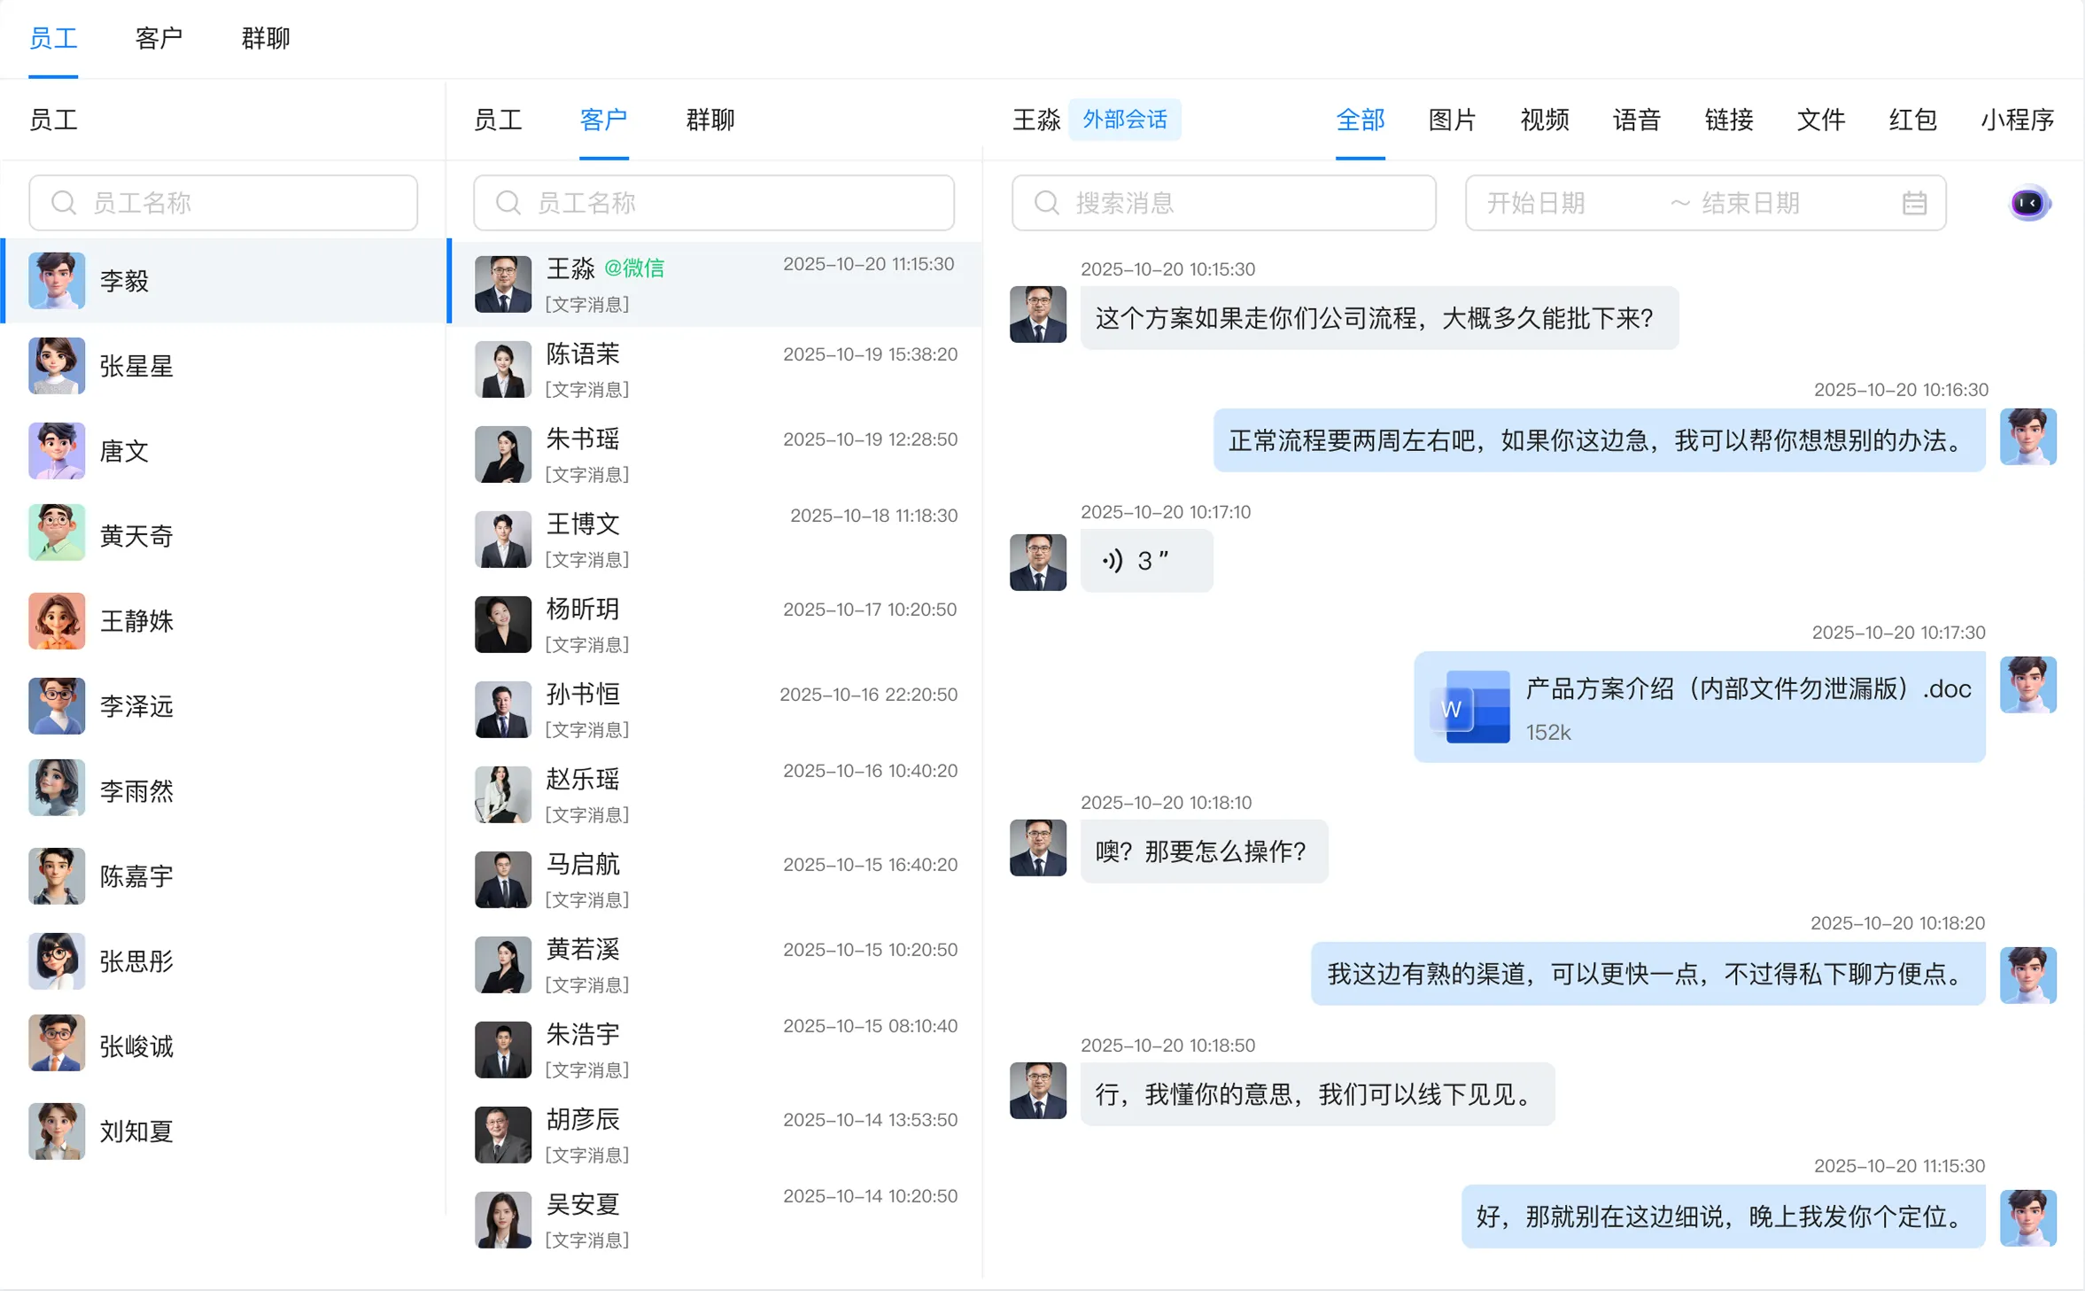Viewport: 2085px width, 1291px height.
Task: Select the 红包 message filter tab
Action: click(1912, 120)
